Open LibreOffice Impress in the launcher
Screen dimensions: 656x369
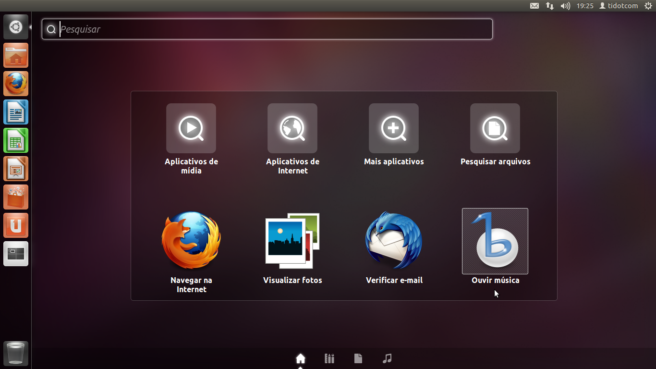coord(16,169)
